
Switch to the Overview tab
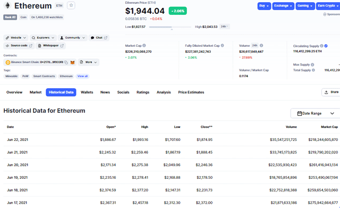point(14,92)
